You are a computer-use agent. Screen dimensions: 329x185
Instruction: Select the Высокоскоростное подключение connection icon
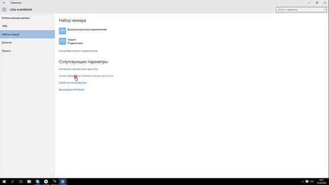62,31
